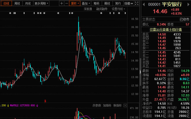Click the 换手 value 0.32%

(x=161, y=83)
